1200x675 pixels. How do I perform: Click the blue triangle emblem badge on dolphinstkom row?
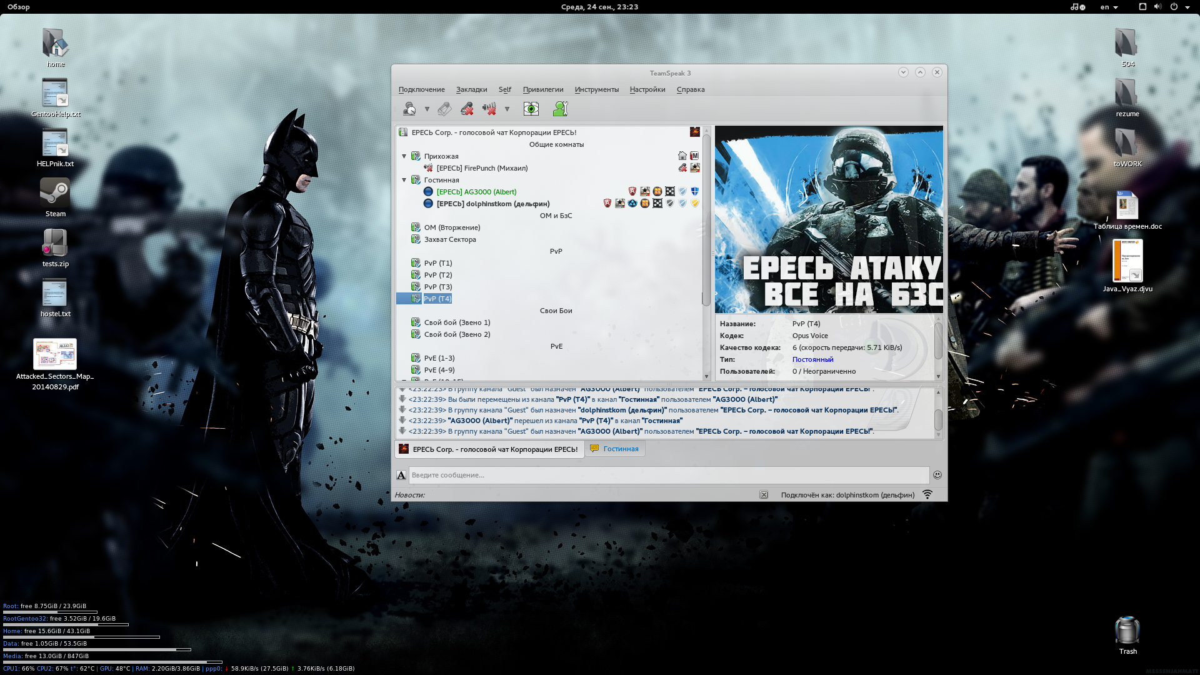click(x=632, y=203)
